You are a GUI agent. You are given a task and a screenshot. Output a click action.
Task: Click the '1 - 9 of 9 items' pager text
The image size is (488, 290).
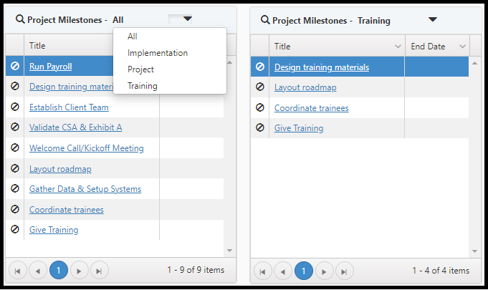pos(196,270)
